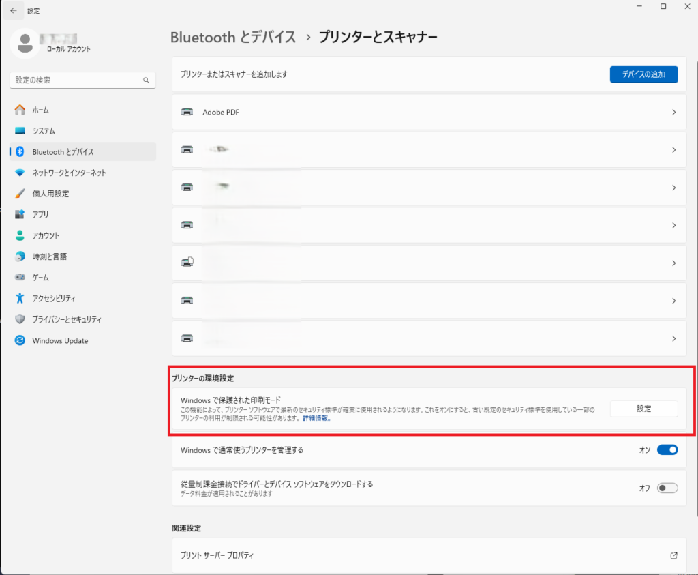Enable download over metered connections toggle

(x=667, y=488)
